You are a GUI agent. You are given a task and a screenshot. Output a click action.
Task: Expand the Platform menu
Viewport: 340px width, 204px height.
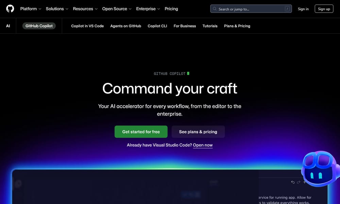[x=31, y=9]
